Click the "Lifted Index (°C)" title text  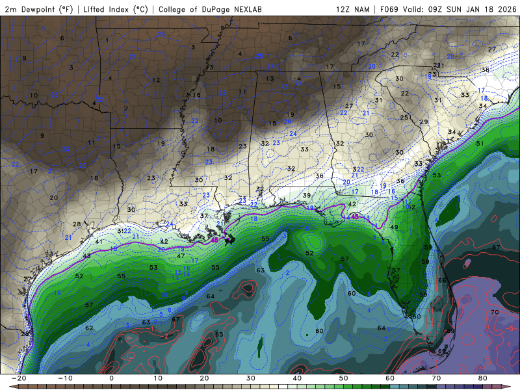pyautogui.click(x=116, y=9)
